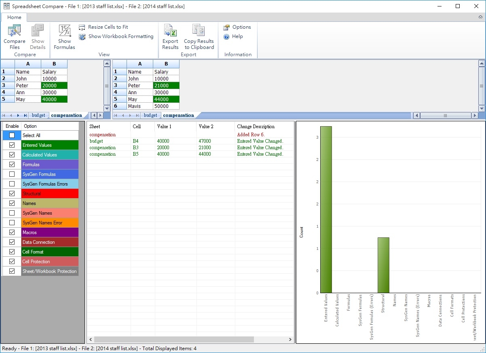Select cell B3 with value 21000
Viewport: 486px width, 353px height.
pyautogui.click(x=166, y=86)
